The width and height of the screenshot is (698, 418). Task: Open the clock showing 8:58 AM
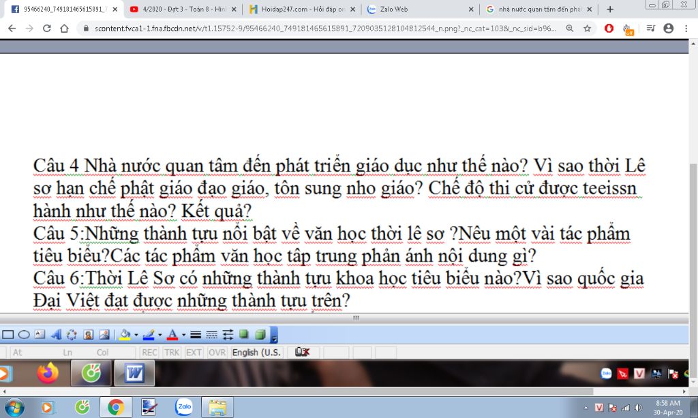click(x=668, y=408)
